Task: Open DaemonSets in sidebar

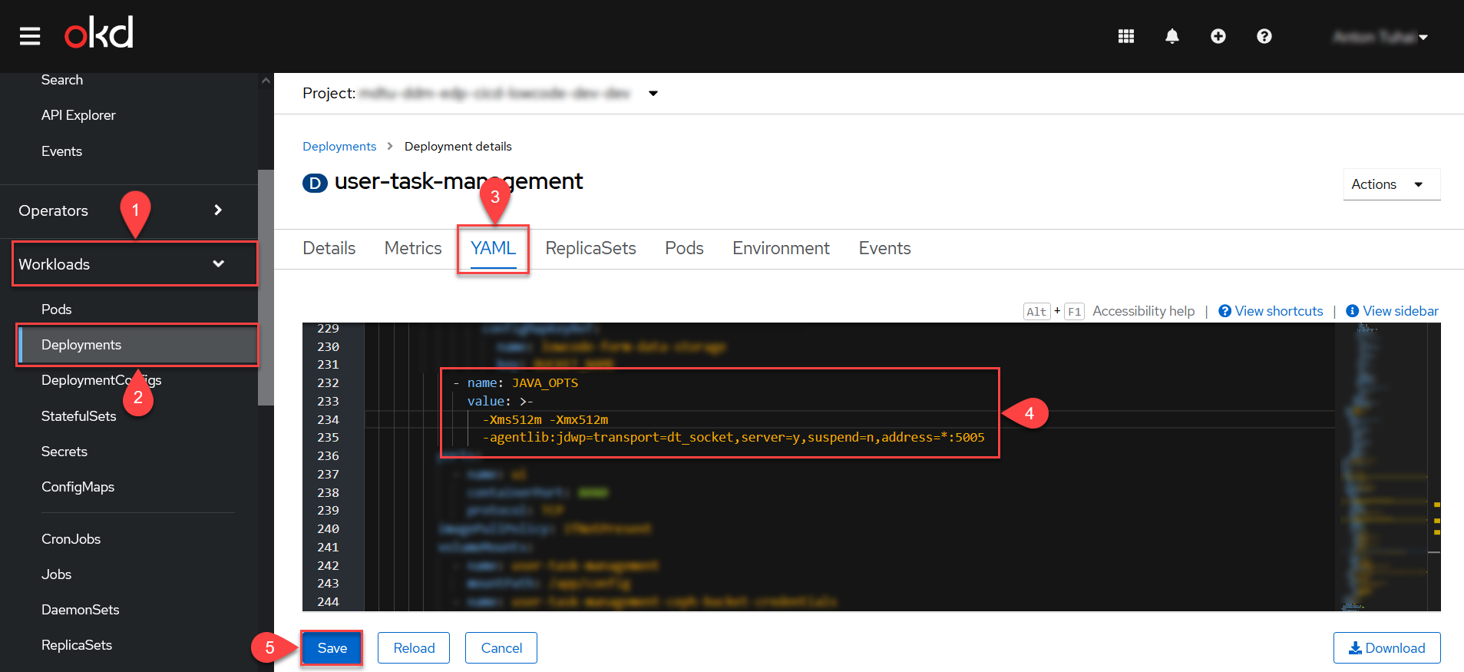Action: (81, 610)
